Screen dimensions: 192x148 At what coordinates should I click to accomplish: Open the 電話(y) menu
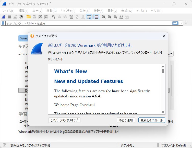[112, 11]
